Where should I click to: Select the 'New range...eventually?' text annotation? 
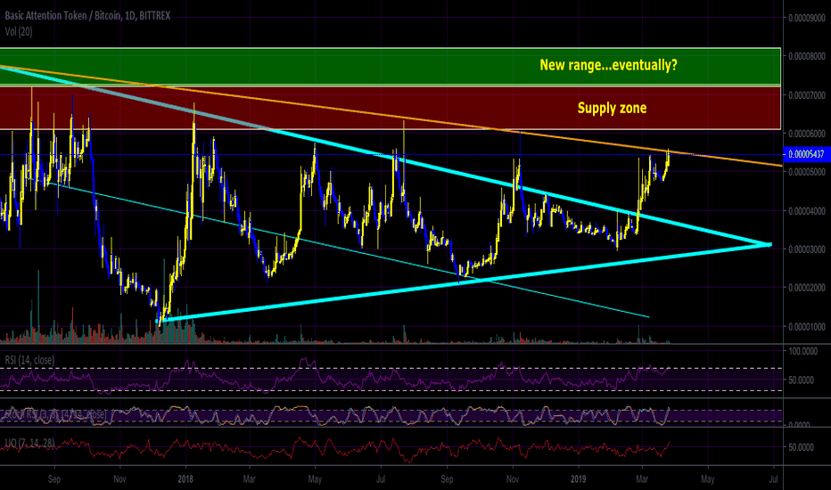tap(608, 65)
